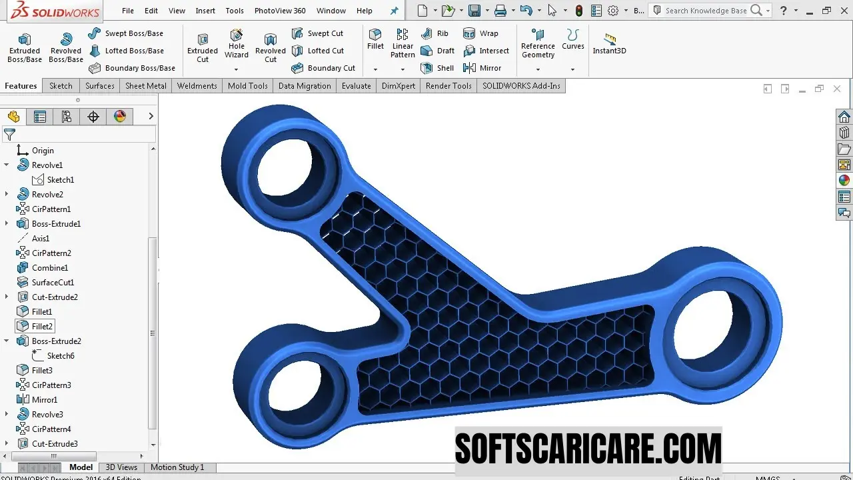Select the Revolved Boss/Base tool
Image resolution: width=853 pixels, height=480 pixels.
(65, 48)
